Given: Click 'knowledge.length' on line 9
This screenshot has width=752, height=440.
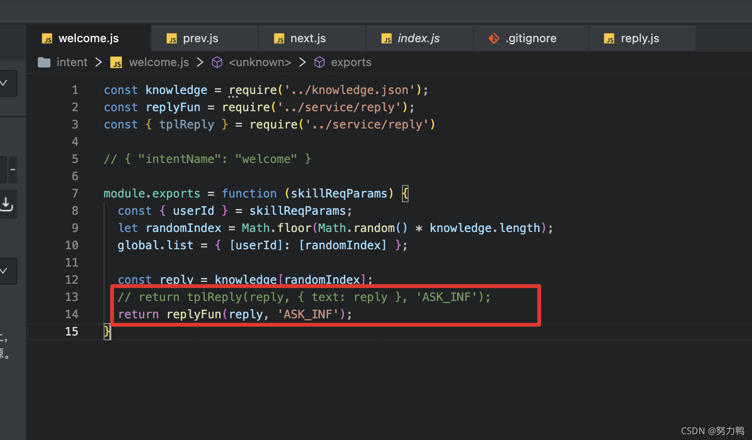Looking at the screenshot, I should (x=485, y=228).
